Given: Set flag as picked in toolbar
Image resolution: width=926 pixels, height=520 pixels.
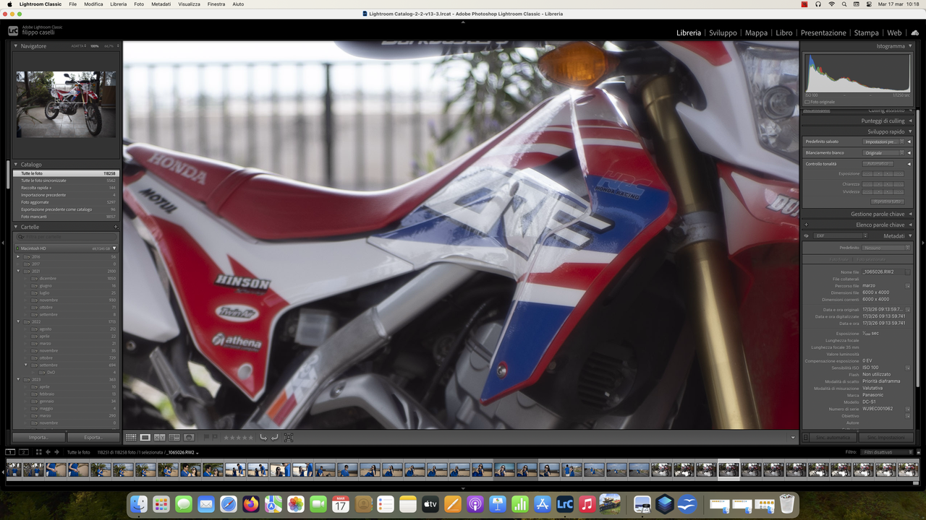Looking at the screenshot, I should click(207, 438).
